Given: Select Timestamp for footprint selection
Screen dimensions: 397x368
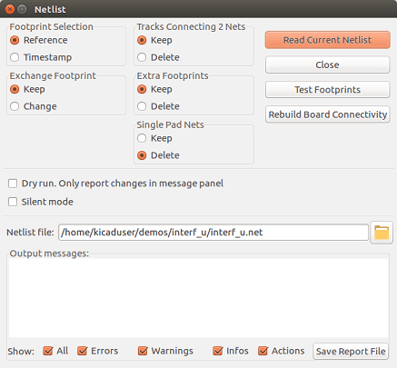Looking at the screenshot, I should click(x=15, y=57).
